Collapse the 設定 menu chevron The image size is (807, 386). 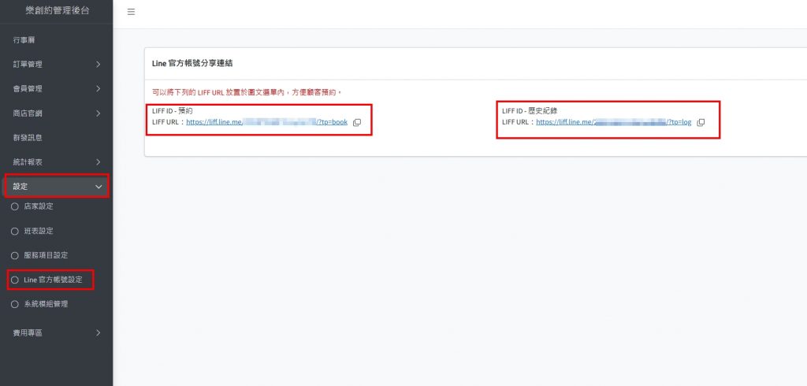click(x=98, y=187)
